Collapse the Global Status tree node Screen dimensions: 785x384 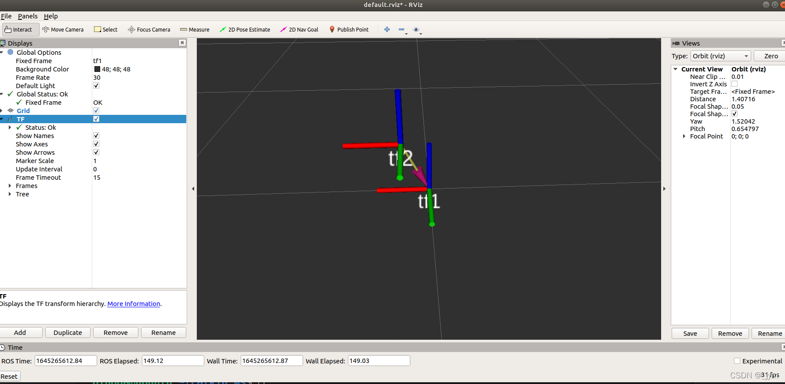[x=2, y=94]
